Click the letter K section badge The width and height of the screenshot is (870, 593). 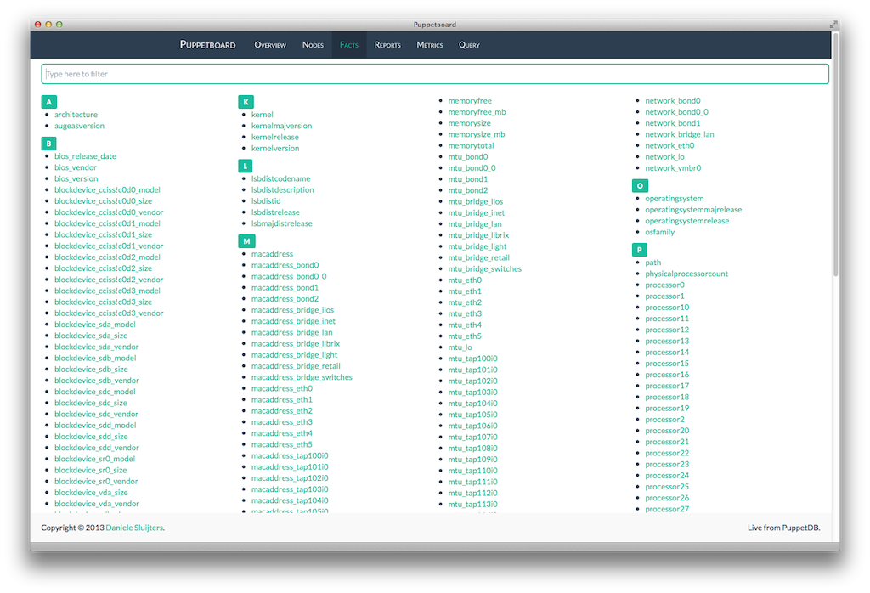(246, 102)
